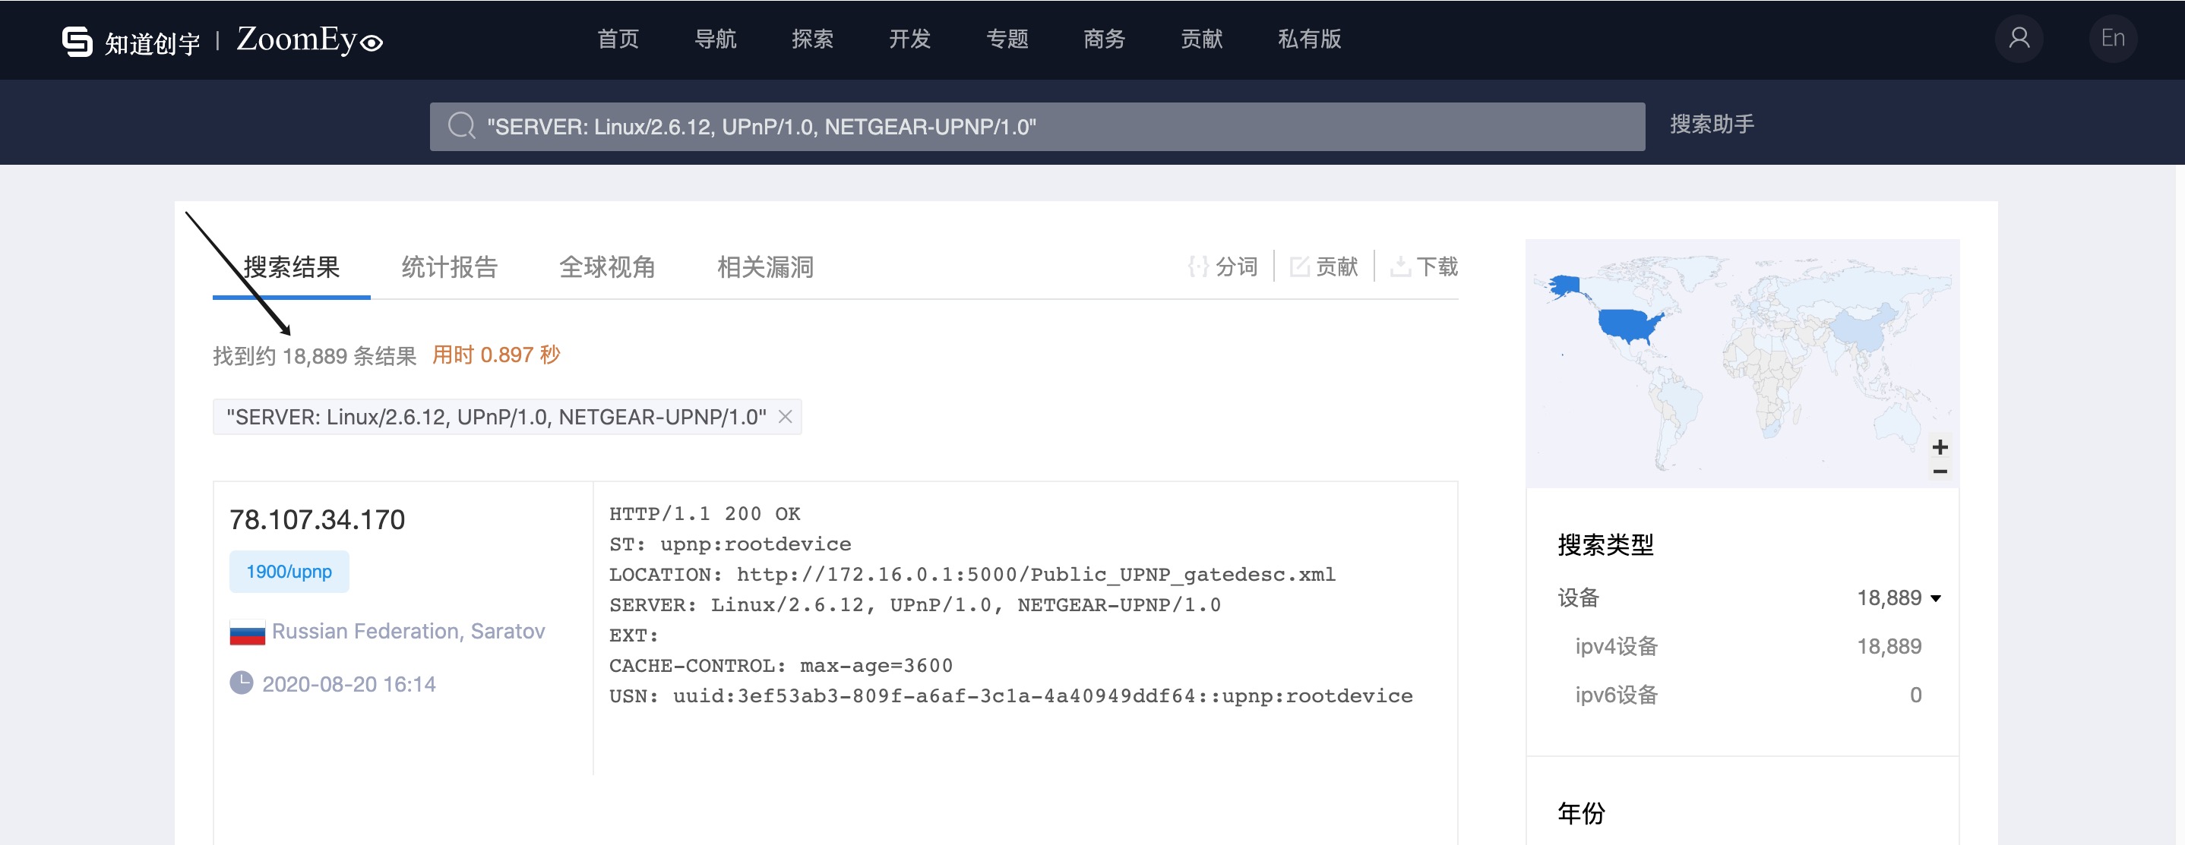Image resolution: width=2185 pixels, height=845 pixels.
Task: Click the user account icon
Action: [x=2019, y=38]
